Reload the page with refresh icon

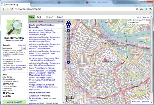coord(12,9)
